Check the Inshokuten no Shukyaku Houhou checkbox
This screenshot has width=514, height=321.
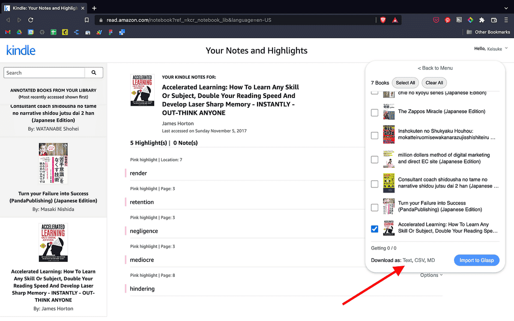(x=374, y=135)
